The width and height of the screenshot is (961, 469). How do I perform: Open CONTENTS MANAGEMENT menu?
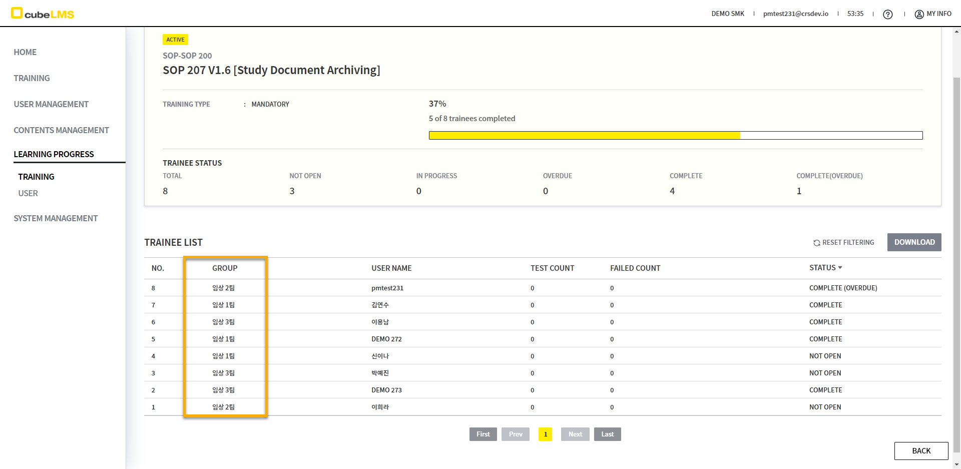61,130
